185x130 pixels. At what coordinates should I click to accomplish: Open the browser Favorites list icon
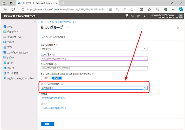[149, 9]
